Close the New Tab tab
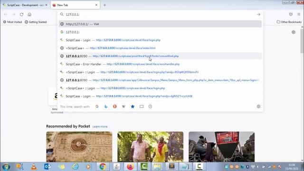The width and height of the screenshot is (304, 171). 96,5
